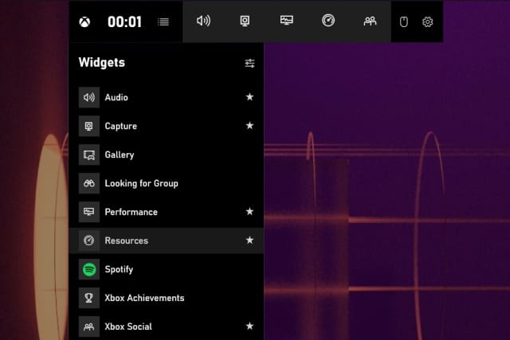Image resolution: width=510 pixels, height=340 pixels.
Task: Open Resources gauge icon in top bar
Action: [328, 21]
